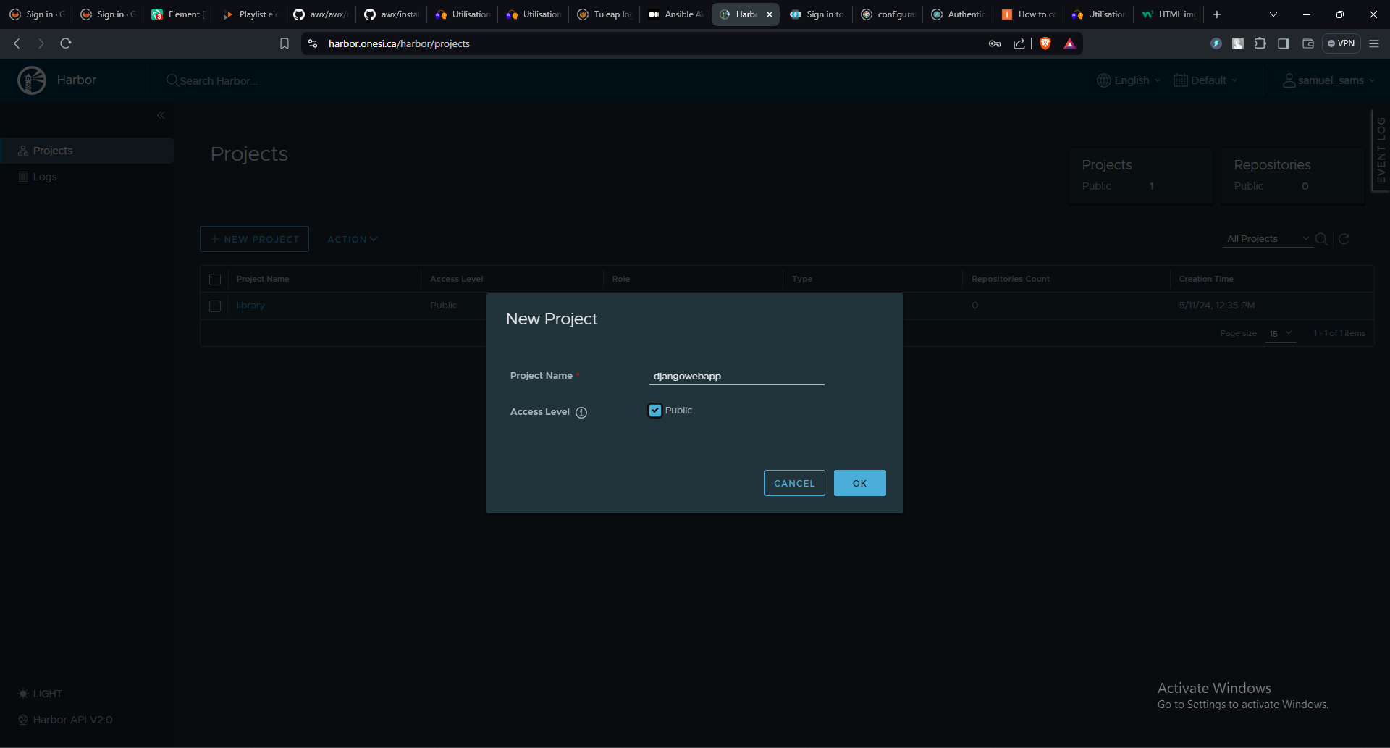This screenshot has height=748, width=1390.
Task: Expand the ACTION dropdown
Action: pyautogui.click(x=353, y=239)
